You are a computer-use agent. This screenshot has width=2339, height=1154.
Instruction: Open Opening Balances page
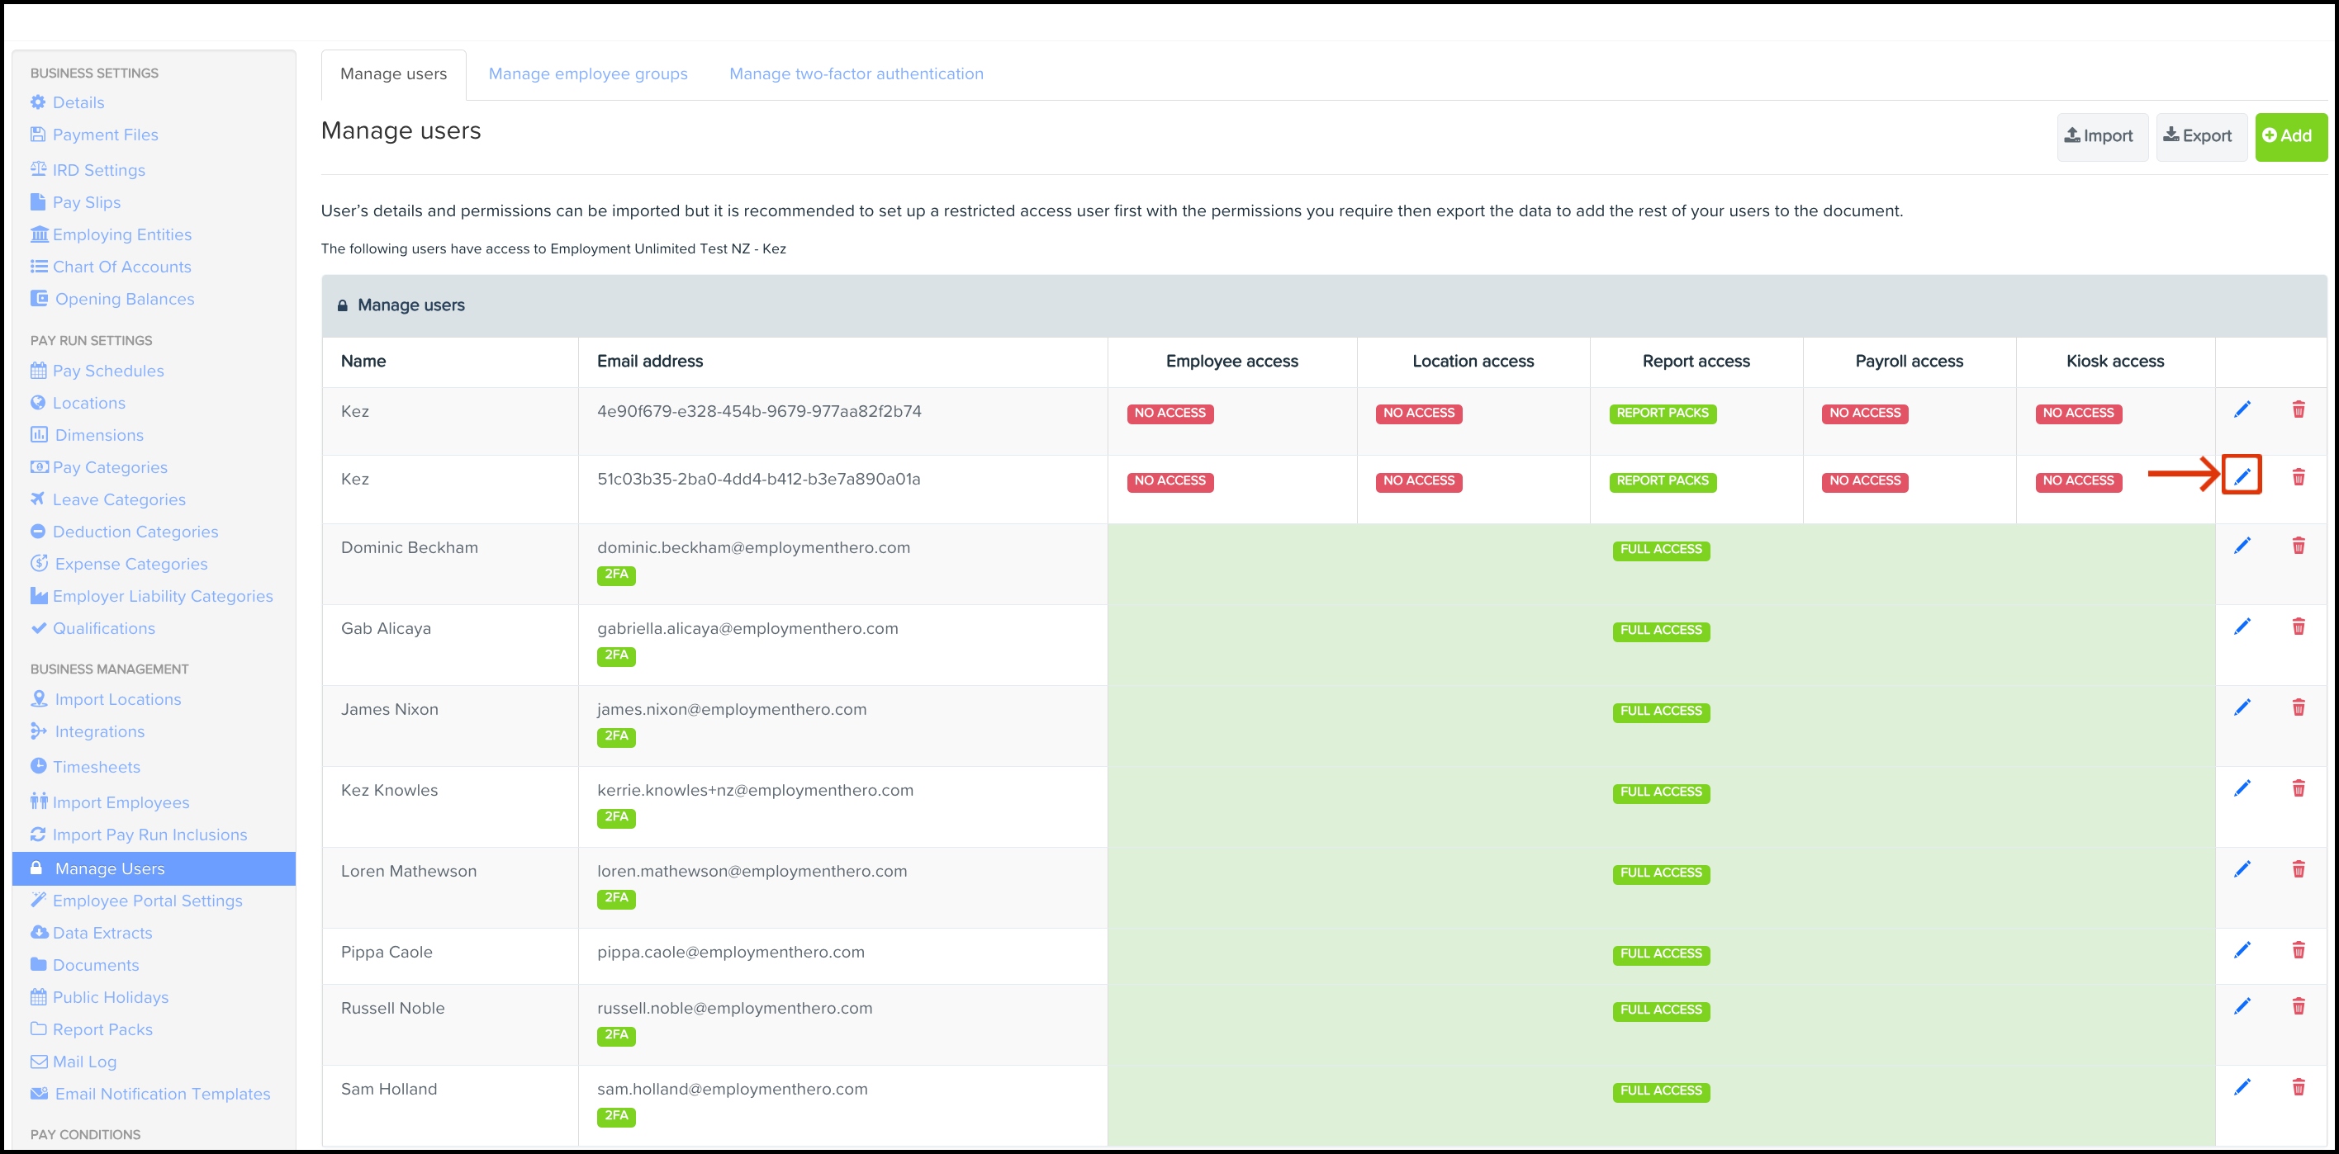point(112,300)
